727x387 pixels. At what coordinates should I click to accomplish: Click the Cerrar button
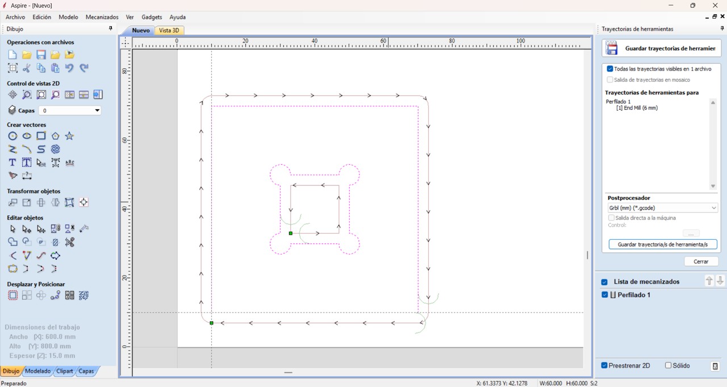pos(701,261)
